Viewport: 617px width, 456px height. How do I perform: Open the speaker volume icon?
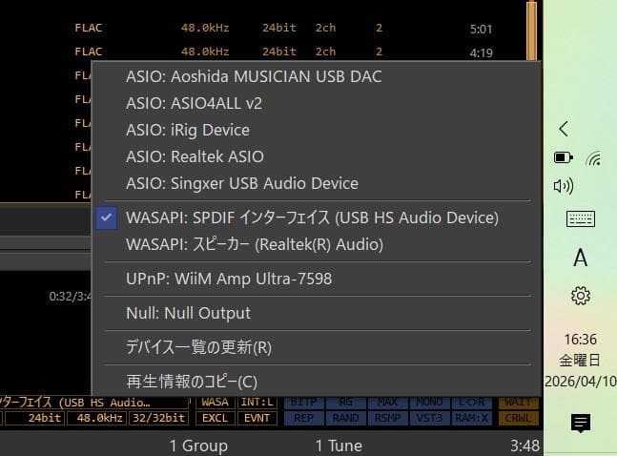coord(564,185)
